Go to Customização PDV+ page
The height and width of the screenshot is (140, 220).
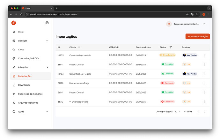tap(28, 58)
